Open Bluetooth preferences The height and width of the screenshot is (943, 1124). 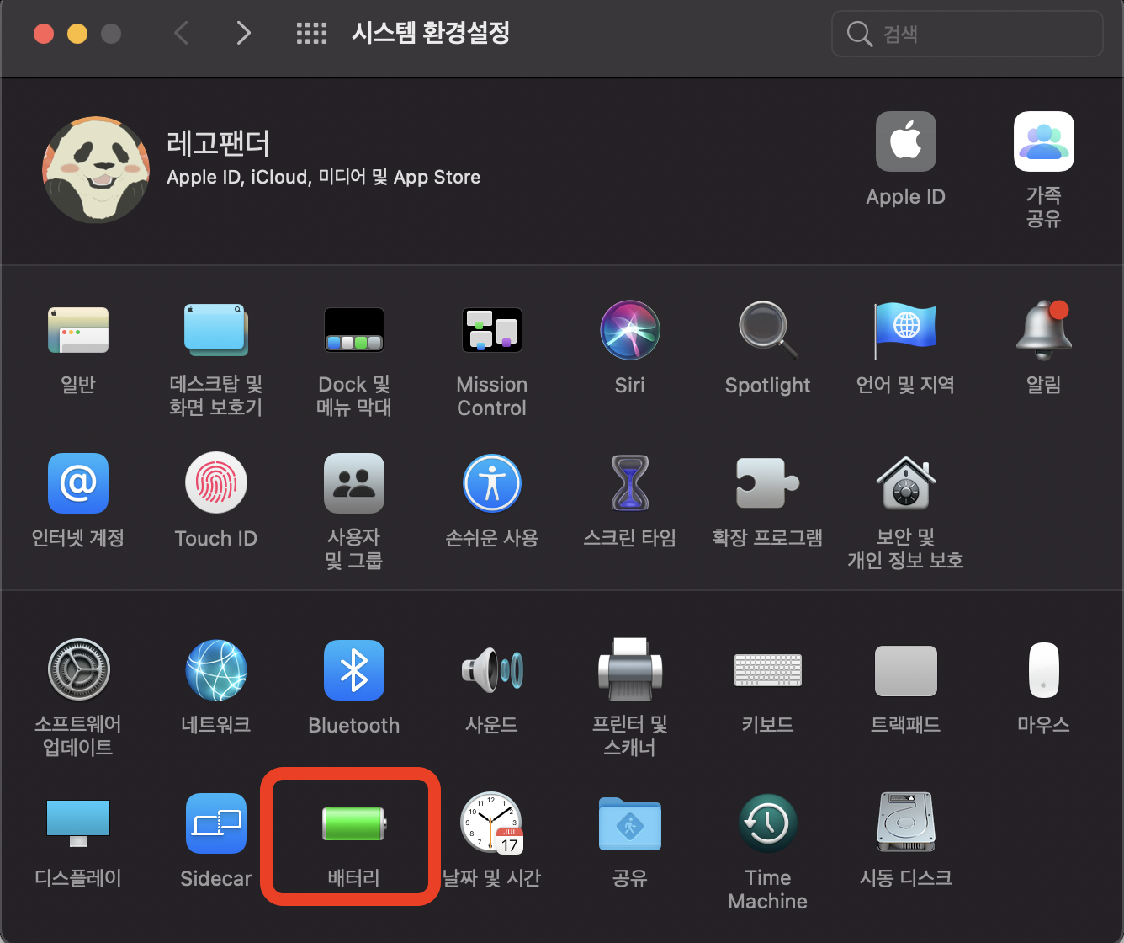(354, 670)
